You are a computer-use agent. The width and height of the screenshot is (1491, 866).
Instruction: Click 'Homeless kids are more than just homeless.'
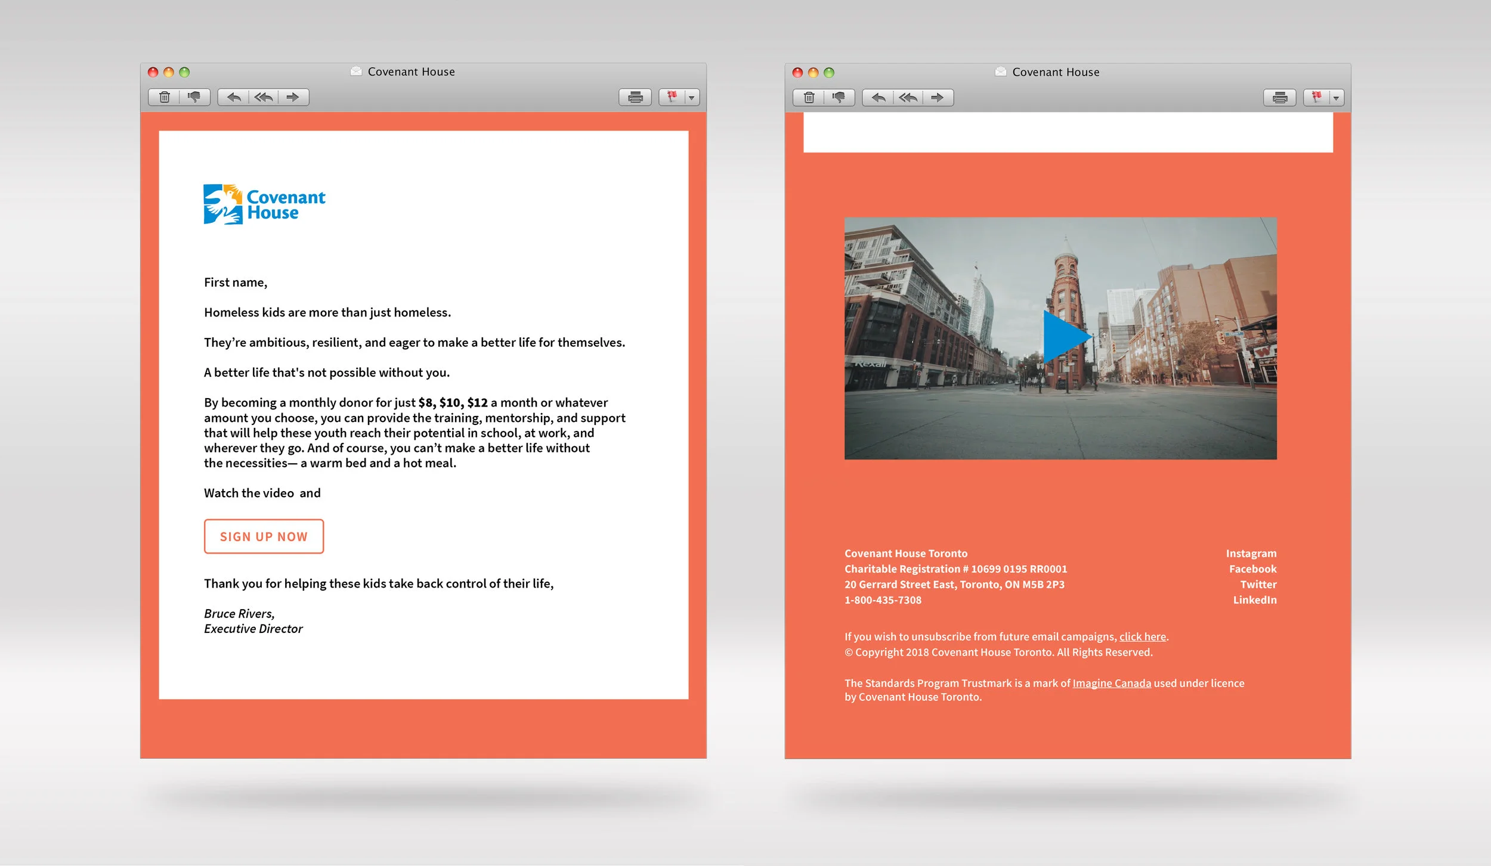pyautogui.click(x=327, y=312)
